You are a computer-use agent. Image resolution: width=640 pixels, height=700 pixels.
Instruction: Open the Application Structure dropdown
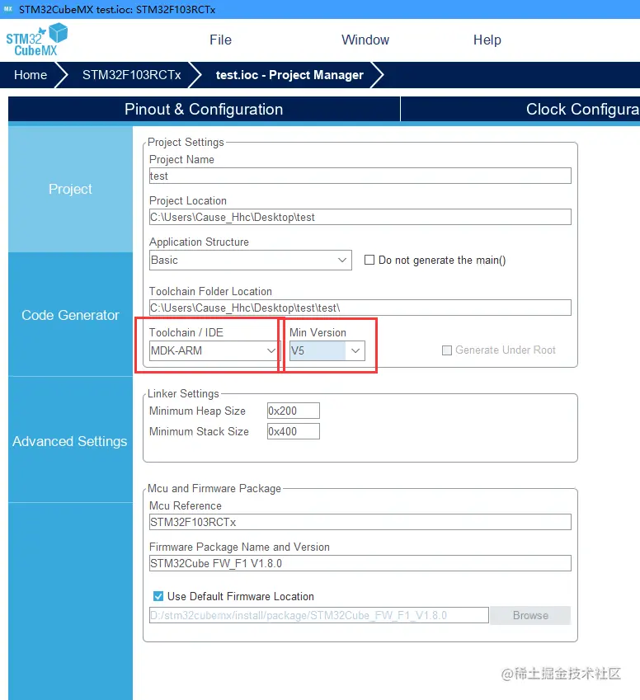(250, 260)
